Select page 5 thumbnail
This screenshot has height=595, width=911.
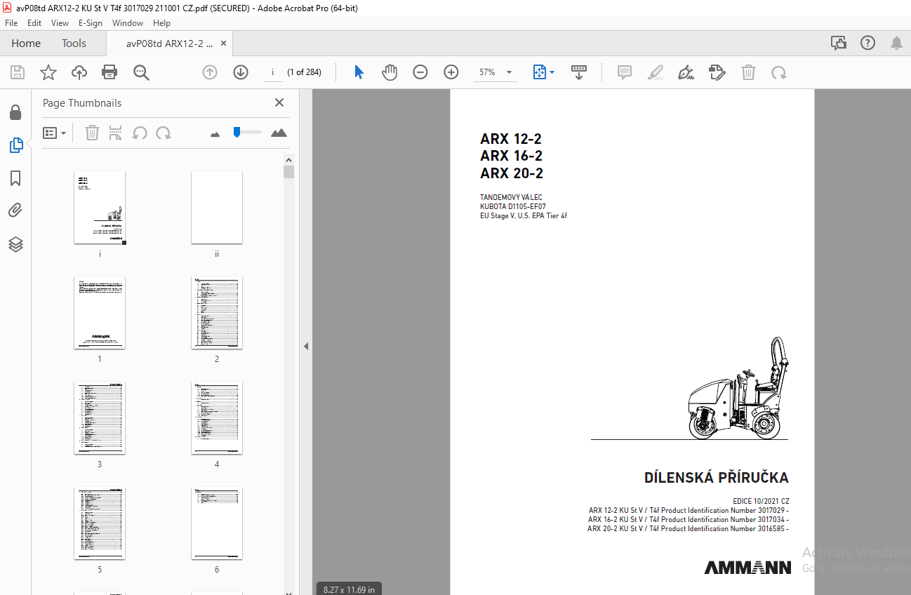[x=100, y=523]
